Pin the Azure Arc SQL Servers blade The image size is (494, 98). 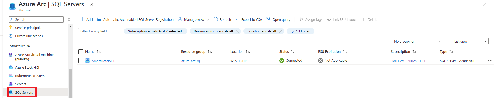pyautogui.click(x=92, y=4)
